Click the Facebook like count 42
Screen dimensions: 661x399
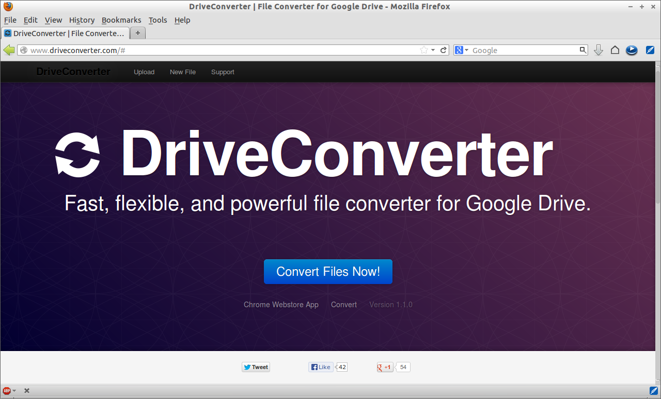(x=342, y=367)
